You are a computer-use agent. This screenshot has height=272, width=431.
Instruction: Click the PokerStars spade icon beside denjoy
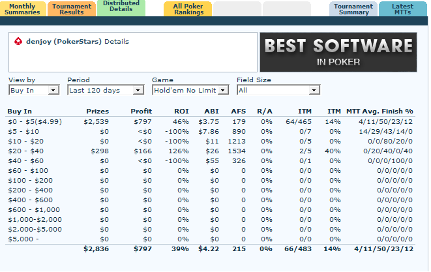[x=18, y=41]
